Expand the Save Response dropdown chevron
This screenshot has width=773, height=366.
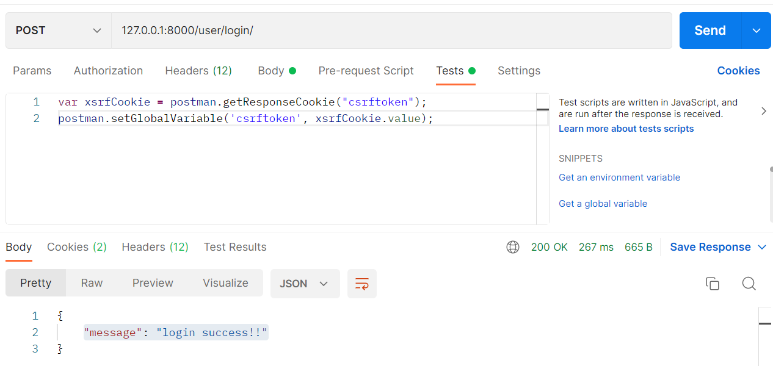click(x=762, y=247)
